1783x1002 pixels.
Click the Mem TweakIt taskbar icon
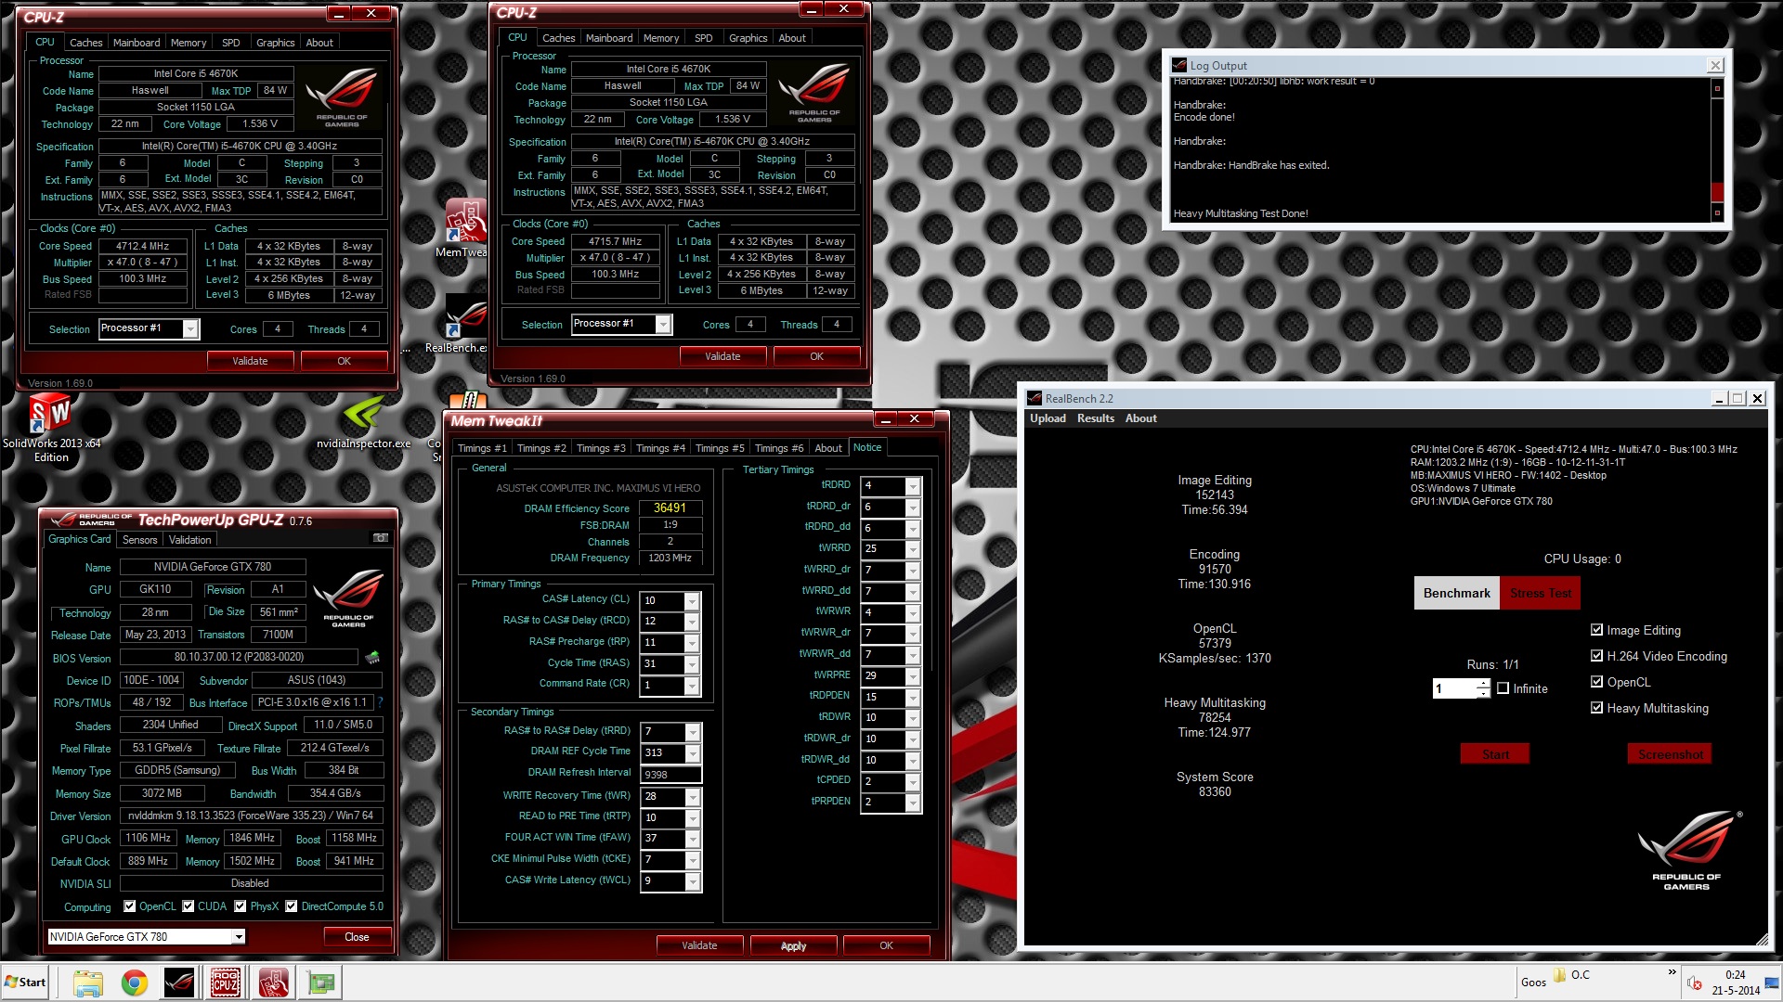273,983
